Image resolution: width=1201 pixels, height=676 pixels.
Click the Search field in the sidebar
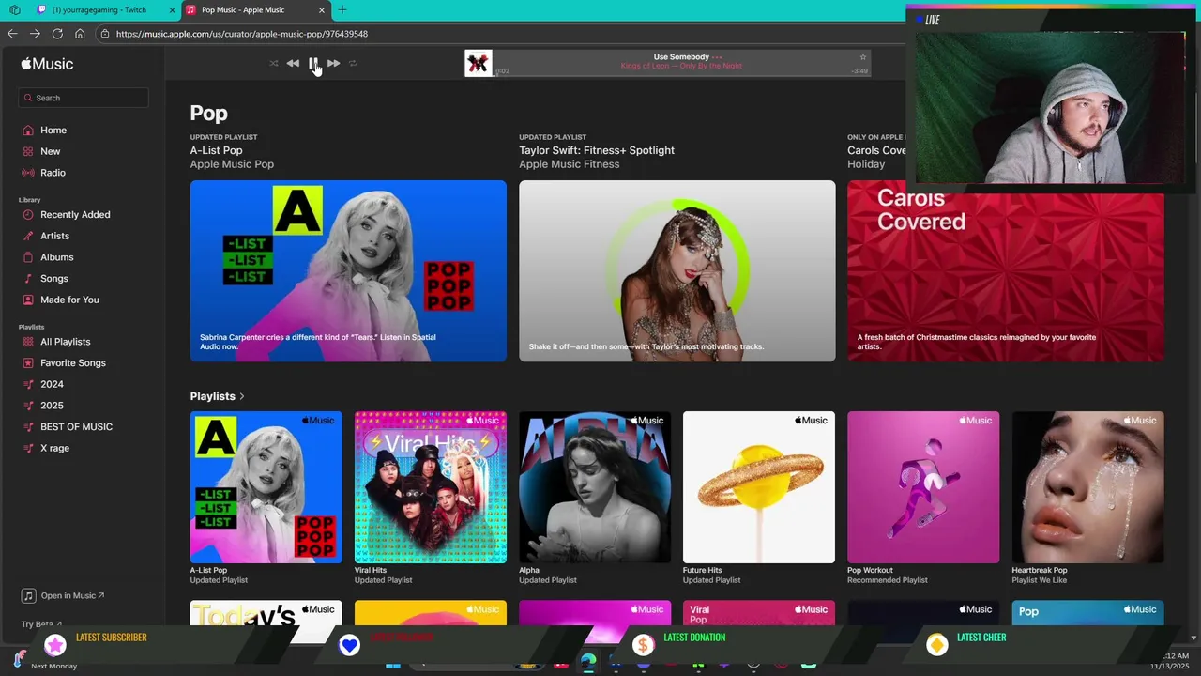point(83,98)
